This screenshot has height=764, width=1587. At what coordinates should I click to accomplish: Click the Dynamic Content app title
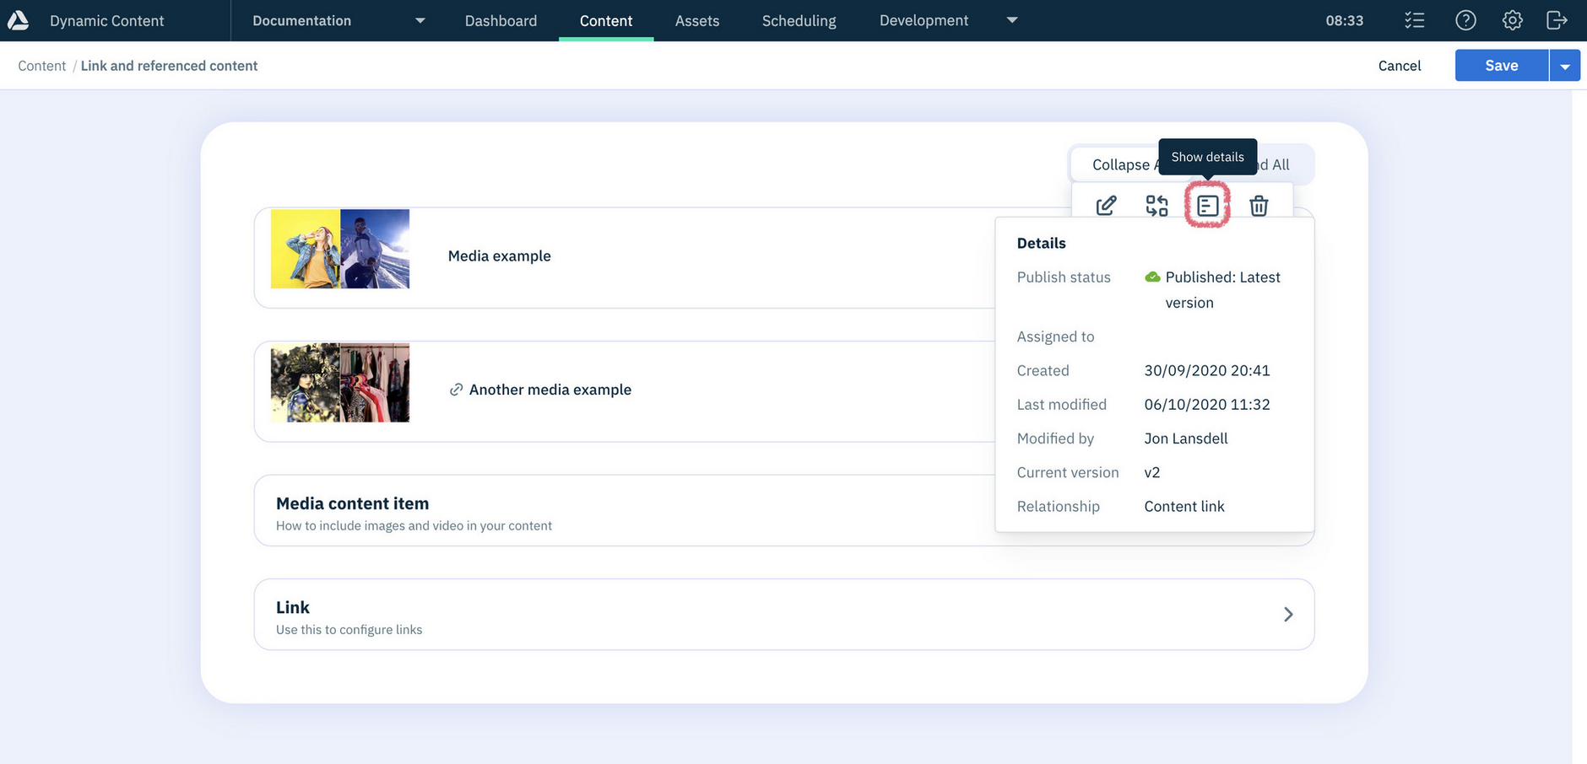tap(107, 20)
